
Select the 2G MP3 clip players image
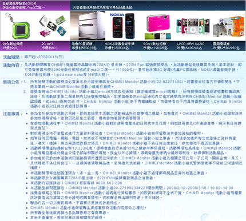(52, 26)
